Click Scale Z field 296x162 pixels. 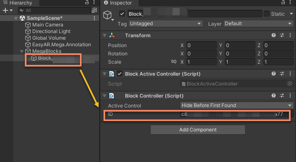pos(279,62)
